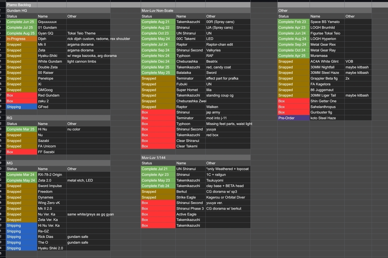
Task: Click the Beatrix cell
Action: (x=228, y=61)
